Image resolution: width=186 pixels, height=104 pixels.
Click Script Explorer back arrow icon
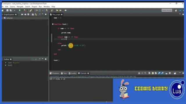tap(22, 14)
